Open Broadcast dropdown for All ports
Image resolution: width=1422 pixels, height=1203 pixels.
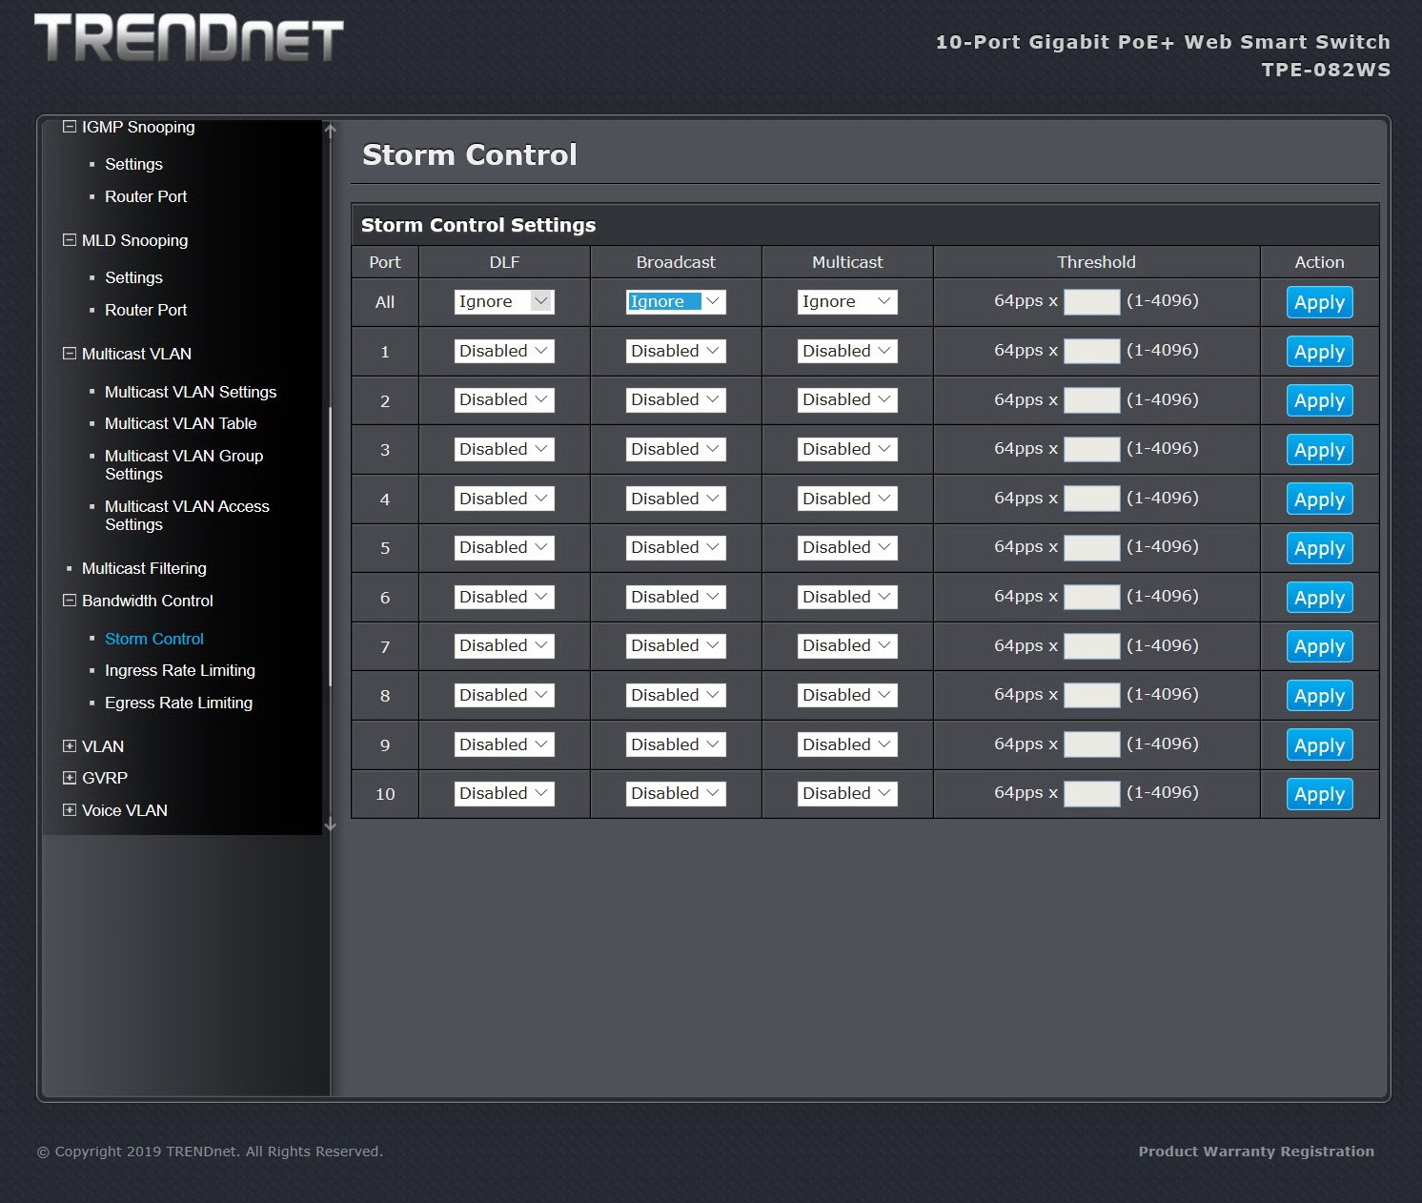(676, 301)
